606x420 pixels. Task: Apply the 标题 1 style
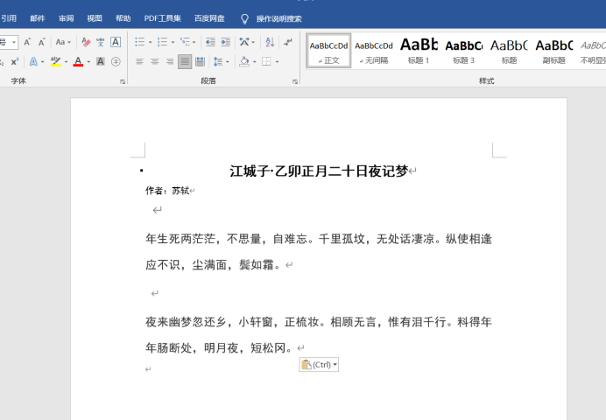tap(419, 51)
